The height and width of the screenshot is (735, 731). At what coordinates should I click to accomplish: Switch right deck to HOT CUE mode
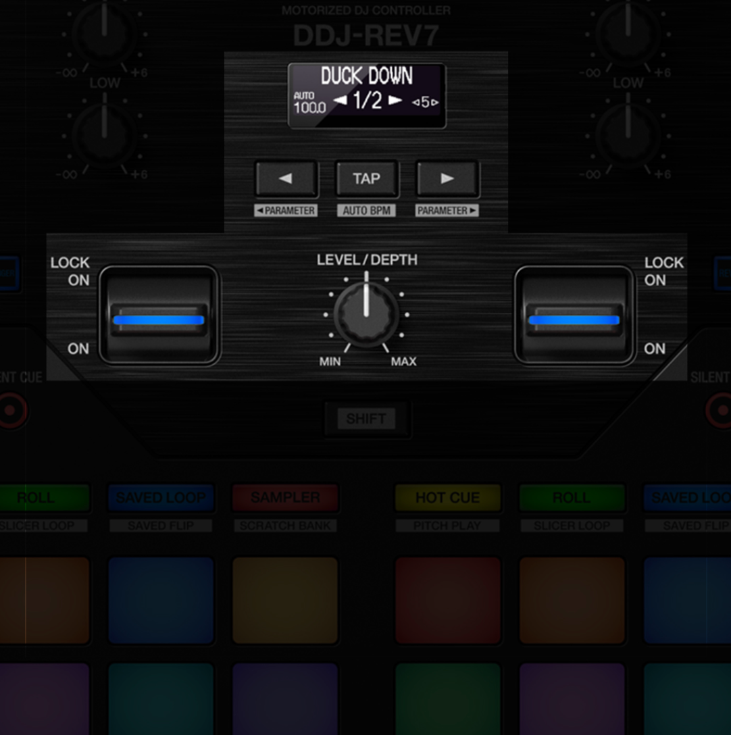coord(447,498)
